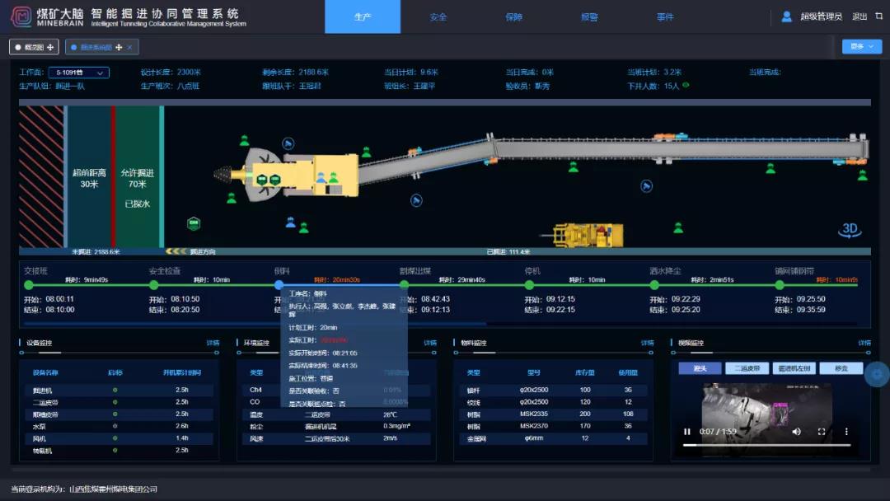
Task: Open 详情 link in 物料监控 panel
Action: [x=648, y=343]
